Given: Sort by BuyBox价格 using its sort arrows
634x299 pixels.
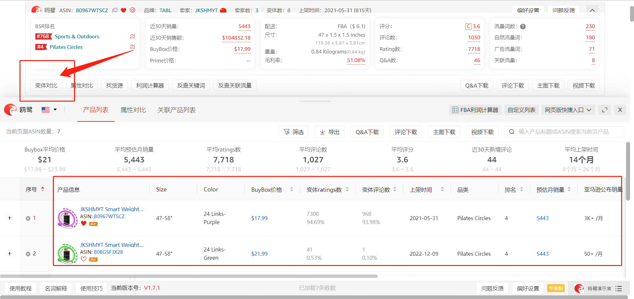Looking at the screenshot, I should (x=292, y=189).
